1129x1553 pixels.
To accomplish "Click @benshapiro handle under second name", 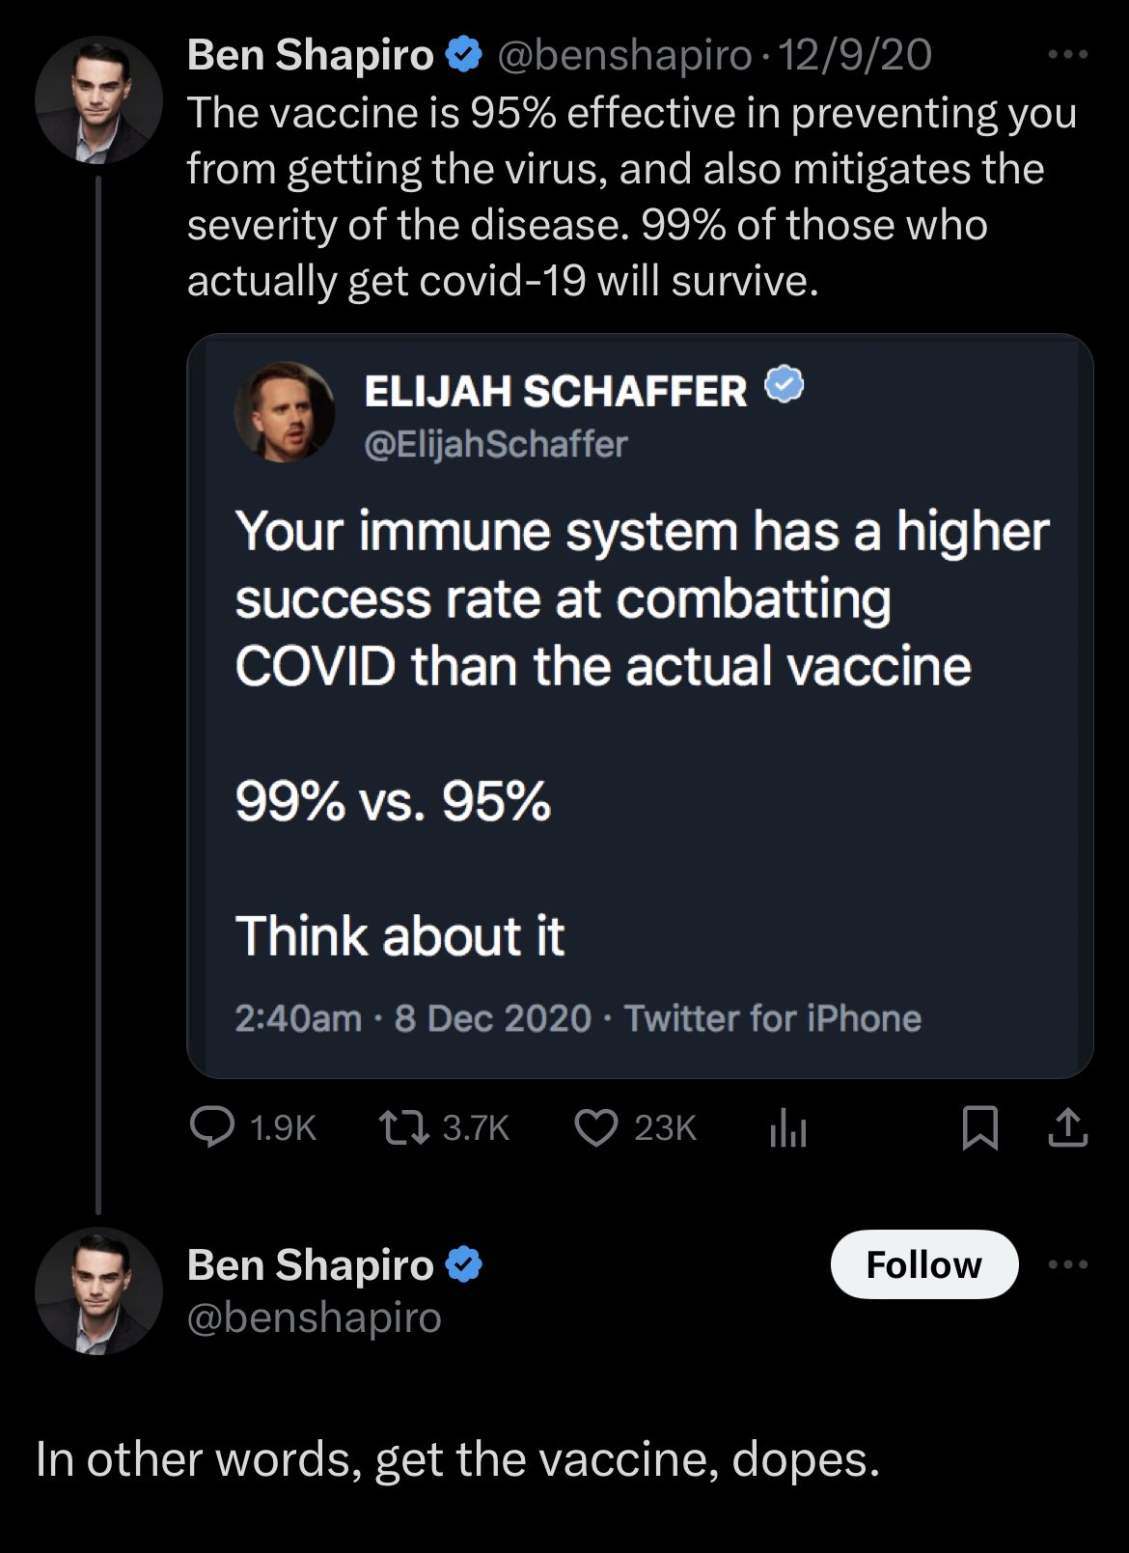I will tap(314, 1317).
